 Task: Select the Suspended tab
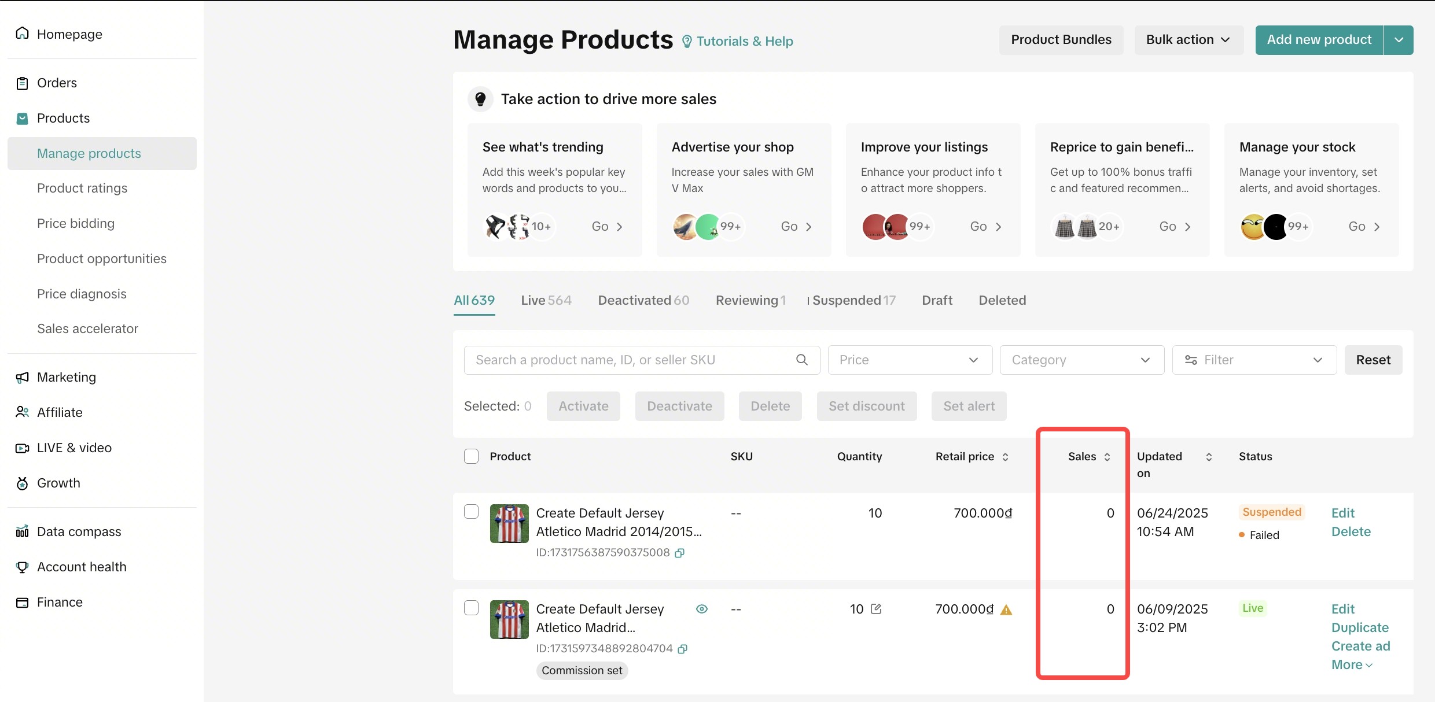853,300
